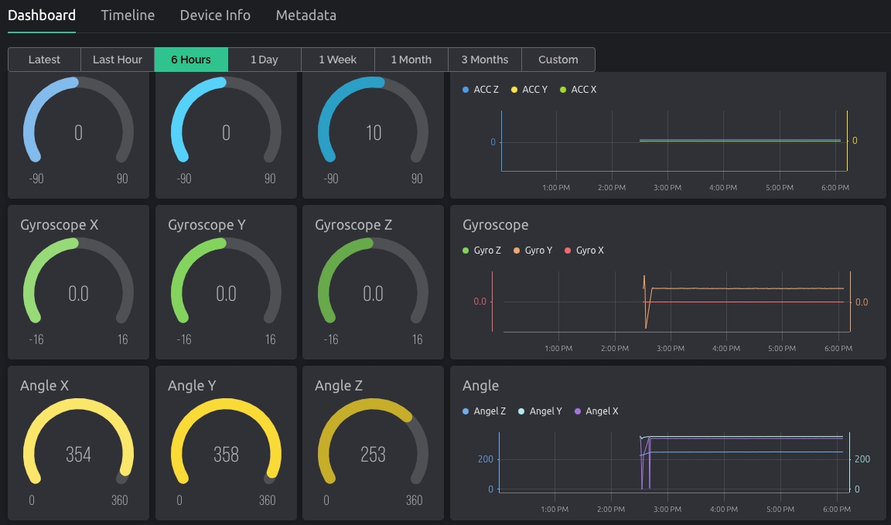The height and width of the screenshot is (525, 891).
Task: Set time range to 3 Months
Action: (x=484, y=60)
